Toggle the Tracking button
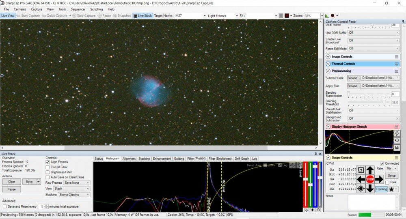Screen dimensions: 406x219 point(381,189)
